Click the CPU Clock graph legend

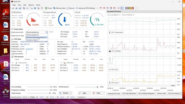coord(113,70)
